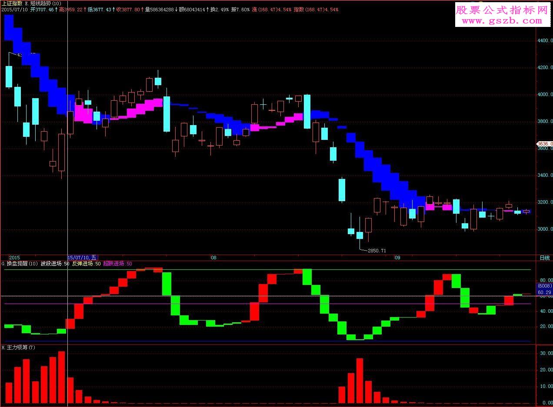Click the magenta 超跌进场:50 value
Viewport: 553px width, 407px height.
tap(117, 263)
